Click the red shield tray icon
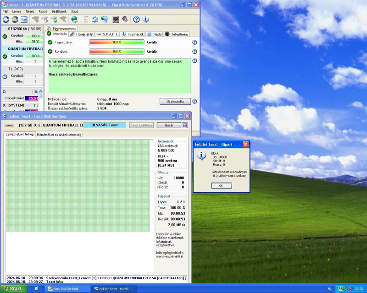This screenshot has width=367, height=293. tap(350, 289)
